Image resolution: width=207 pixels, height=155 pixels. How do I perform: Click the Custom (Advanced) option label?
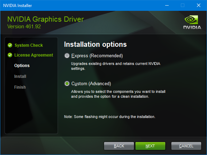click(x=91, y=83)
